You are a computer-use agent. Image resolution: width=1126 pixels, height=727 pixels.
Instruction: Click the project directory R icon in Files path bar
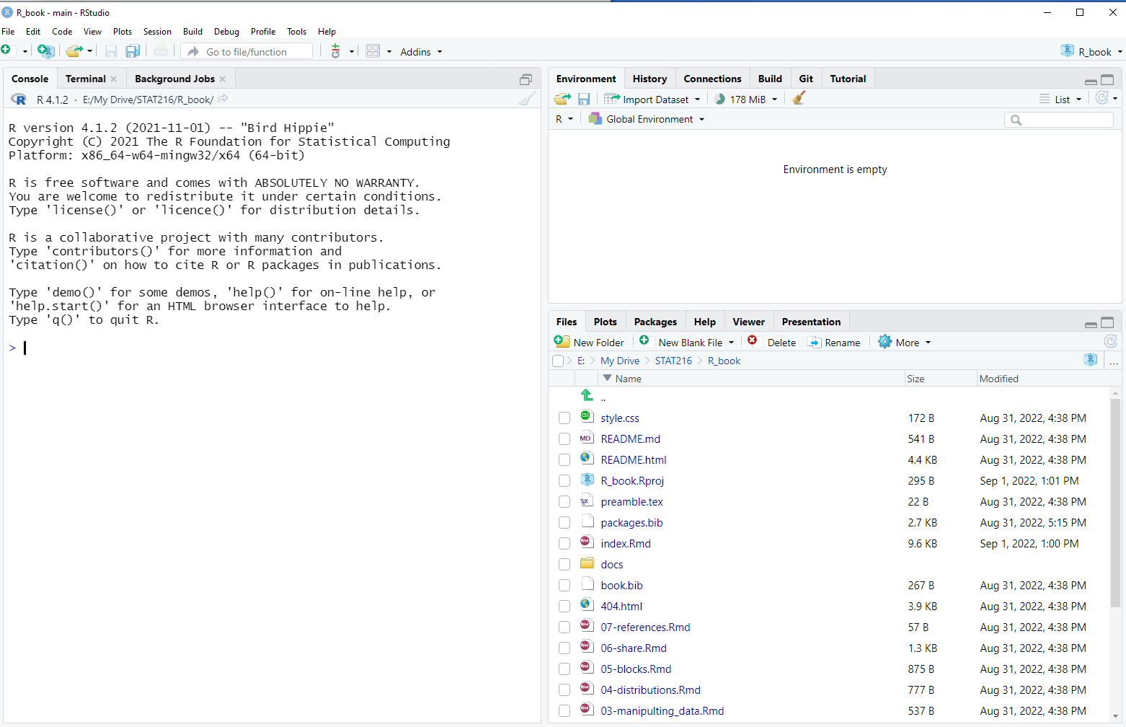[1091, 360]
